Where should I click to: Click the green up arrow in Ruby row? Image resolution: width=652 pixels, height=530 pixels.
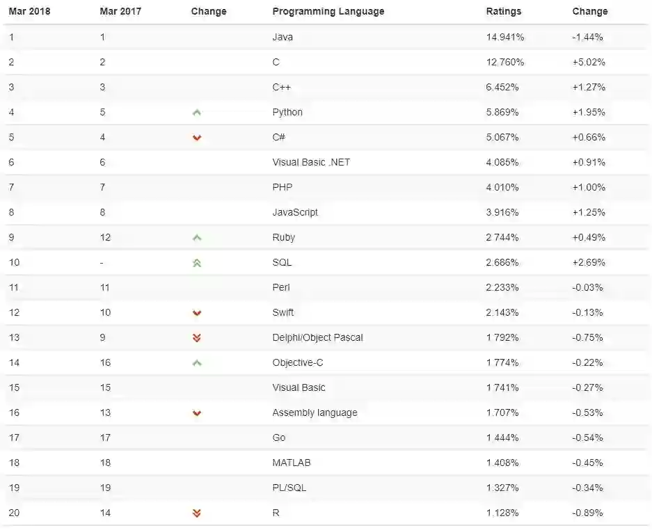(197, 238)
